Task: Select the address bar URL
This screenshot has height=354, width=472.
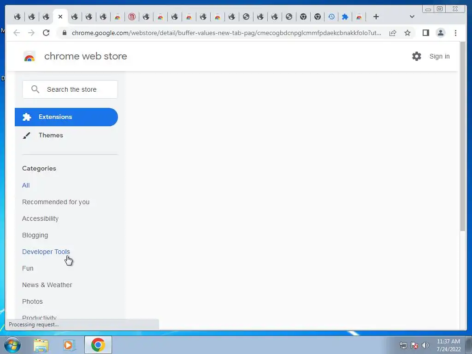Action: [226, 33]
